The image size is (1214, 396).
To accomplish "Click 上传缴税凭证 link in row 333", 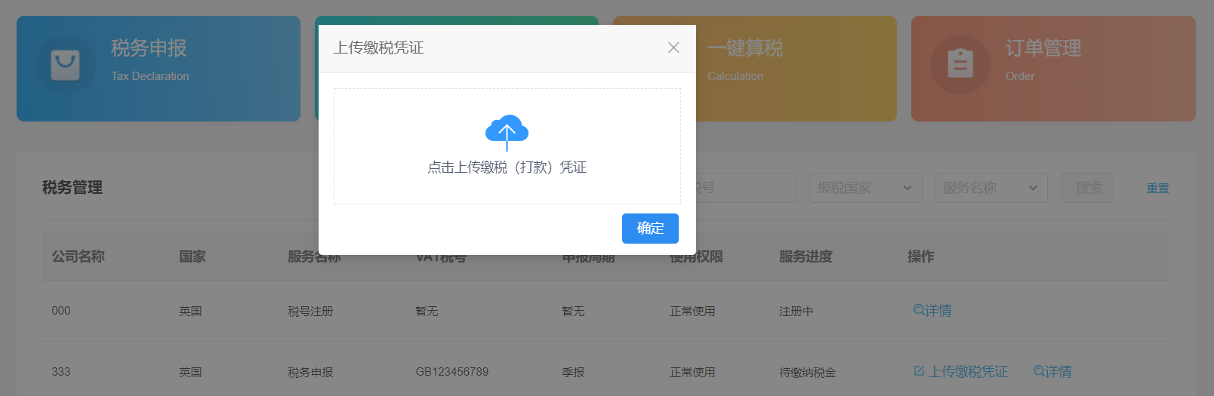I will [x=968, y=371].
